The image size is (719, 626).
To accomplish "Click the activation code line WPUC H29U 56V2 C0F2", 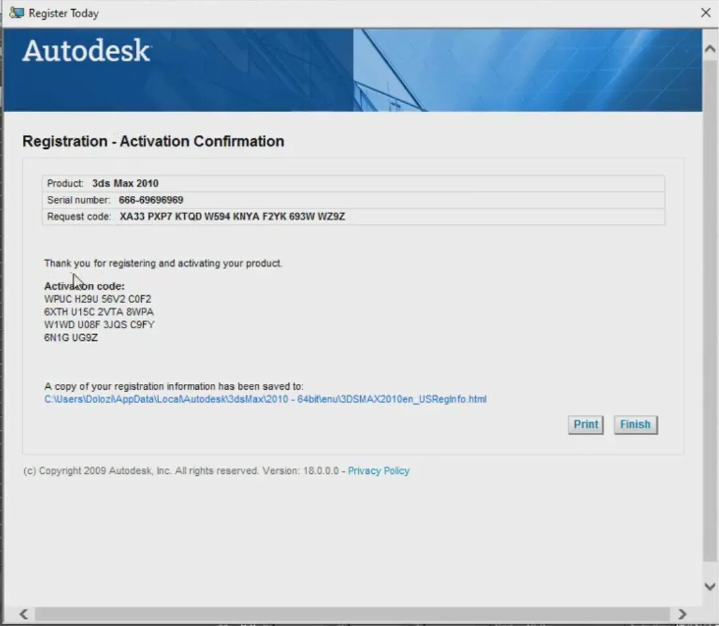I will 97,299.
